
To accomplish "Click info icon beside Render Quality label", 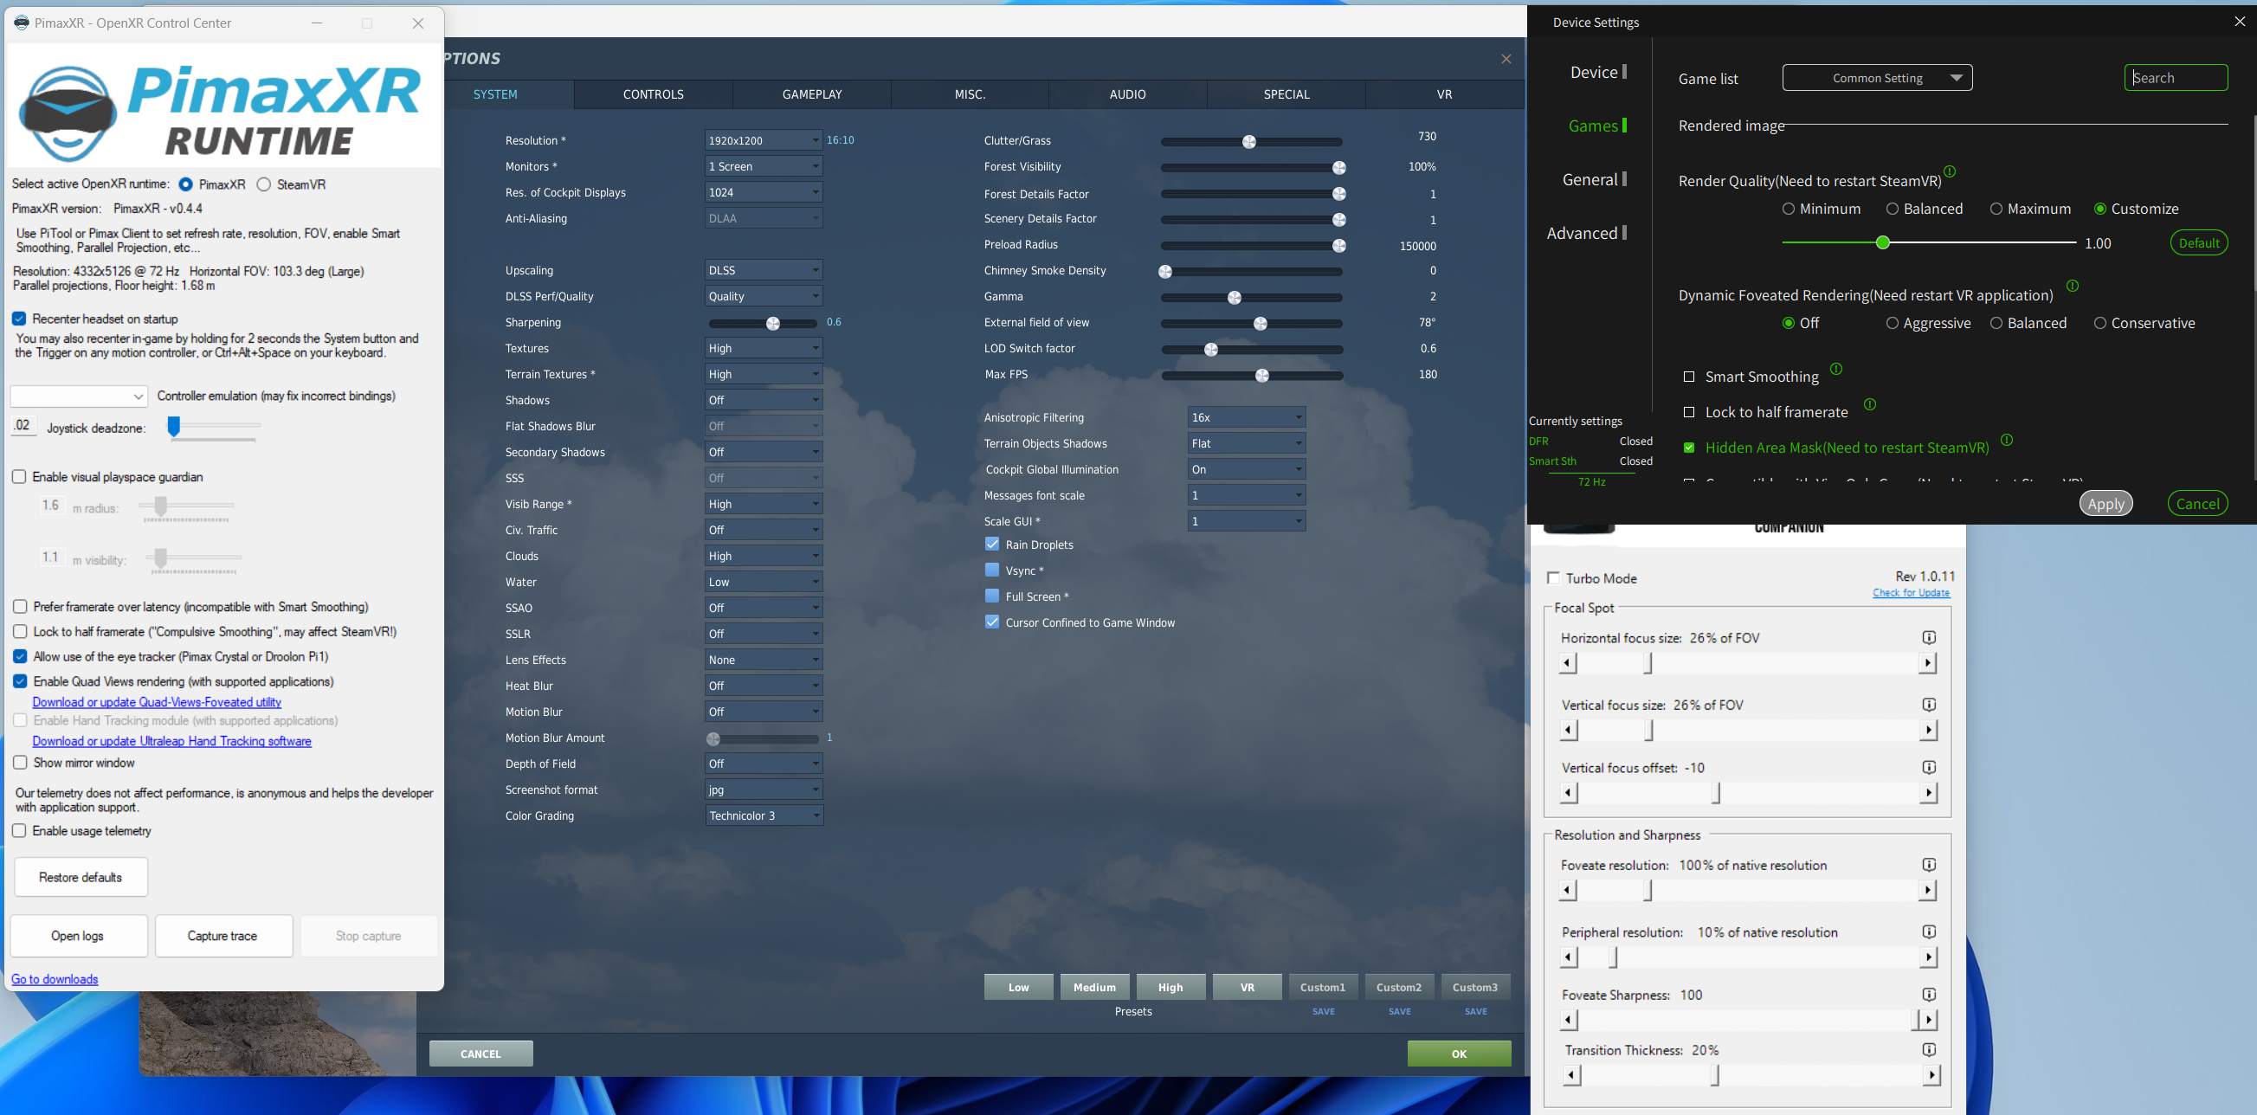I will pos(1950,171).
